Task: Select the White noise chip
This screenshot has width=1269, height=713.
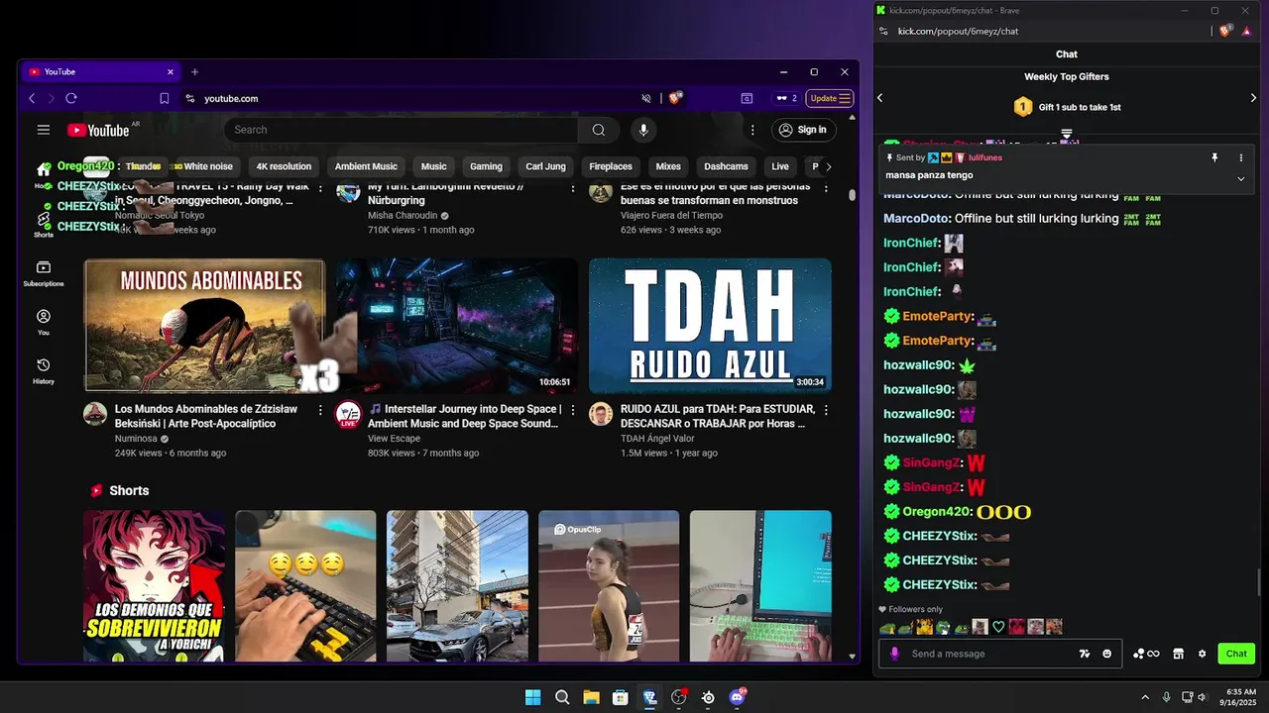Action: pos(208,166)
